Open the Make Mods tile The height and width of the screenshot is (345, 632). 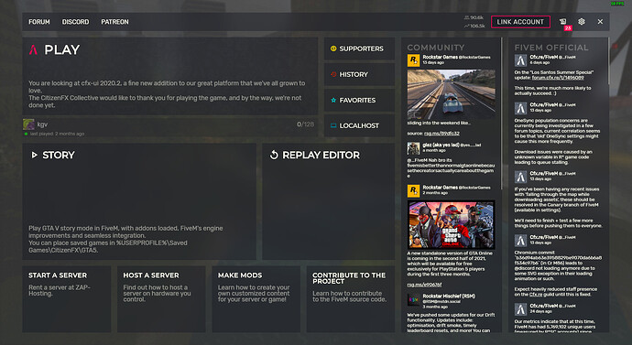pyautogui.click(x=256, y=298)
